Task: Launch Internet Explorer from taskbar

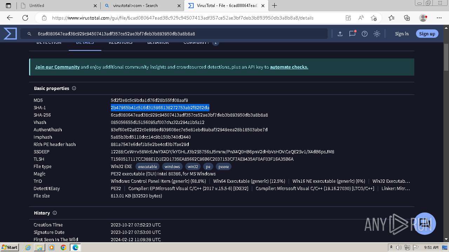Action: pyautogui.click(x=28, y=247)
